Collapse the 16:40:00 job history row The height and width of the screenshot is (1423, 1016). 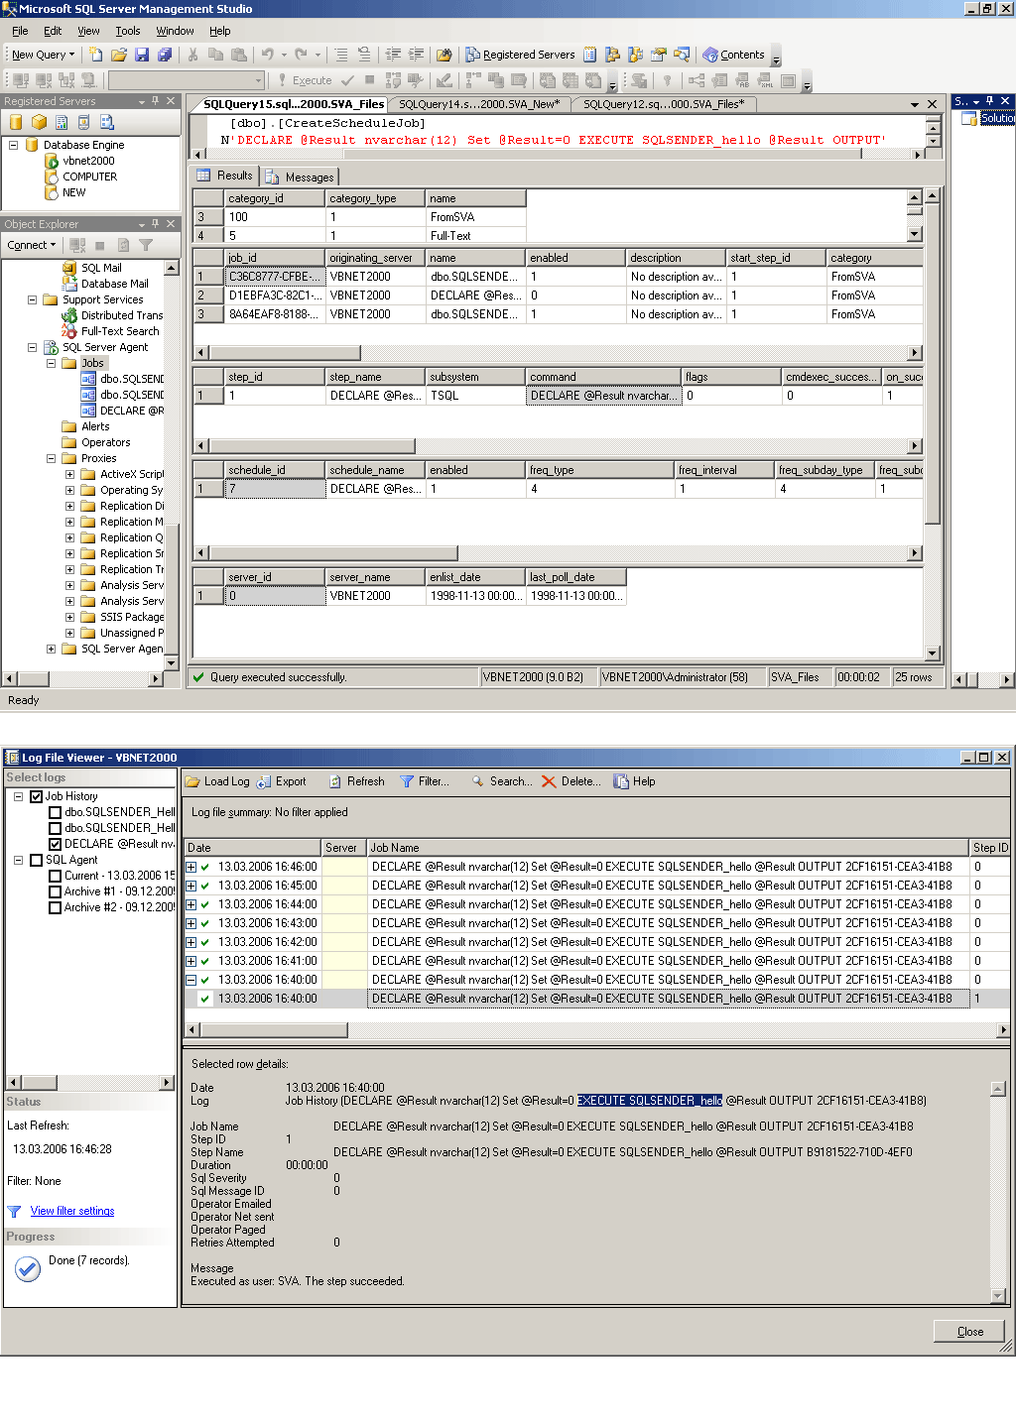(191, 980)
